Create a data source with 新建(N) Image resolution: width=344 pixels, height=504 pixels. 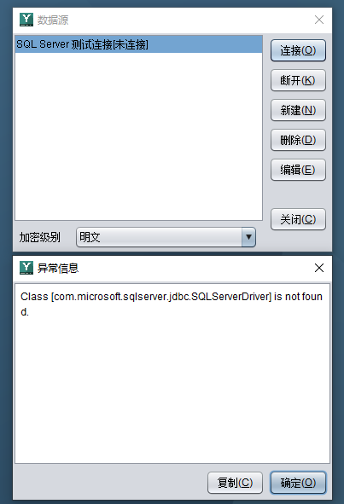click(x=298, y=110)
